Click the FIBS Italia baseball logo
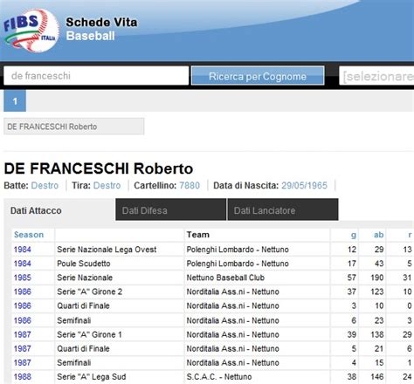The width and height of the screenshot is (414, 384). pyautogui.click(x=31, y=31)
